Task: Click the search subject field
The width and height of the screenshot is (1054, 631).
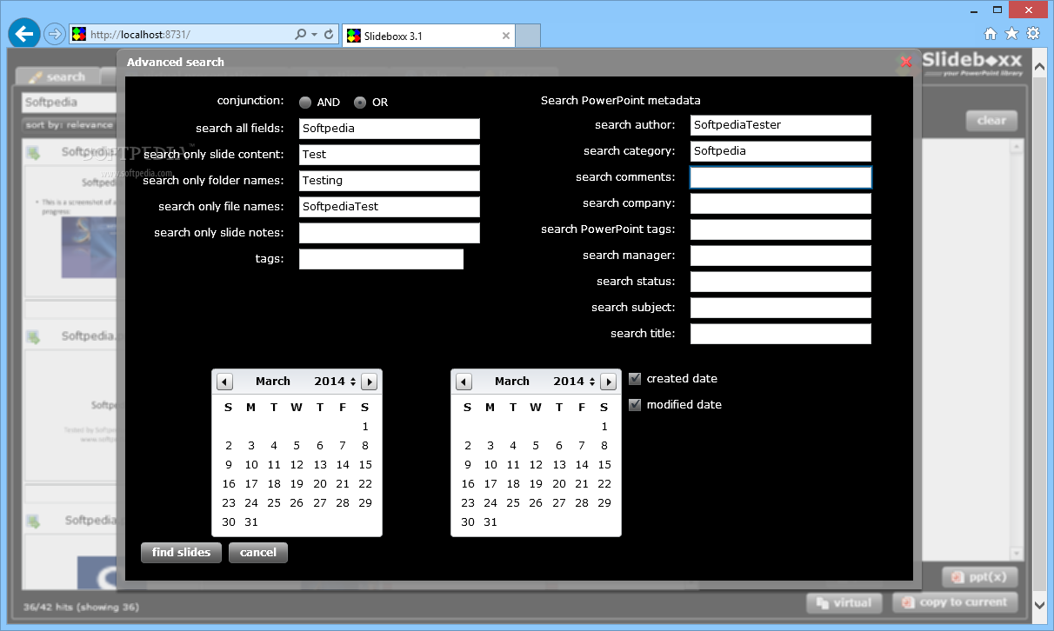Action: click(781, 308)
